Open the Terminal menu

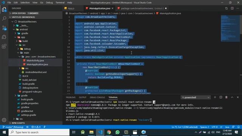click(60, 3)
